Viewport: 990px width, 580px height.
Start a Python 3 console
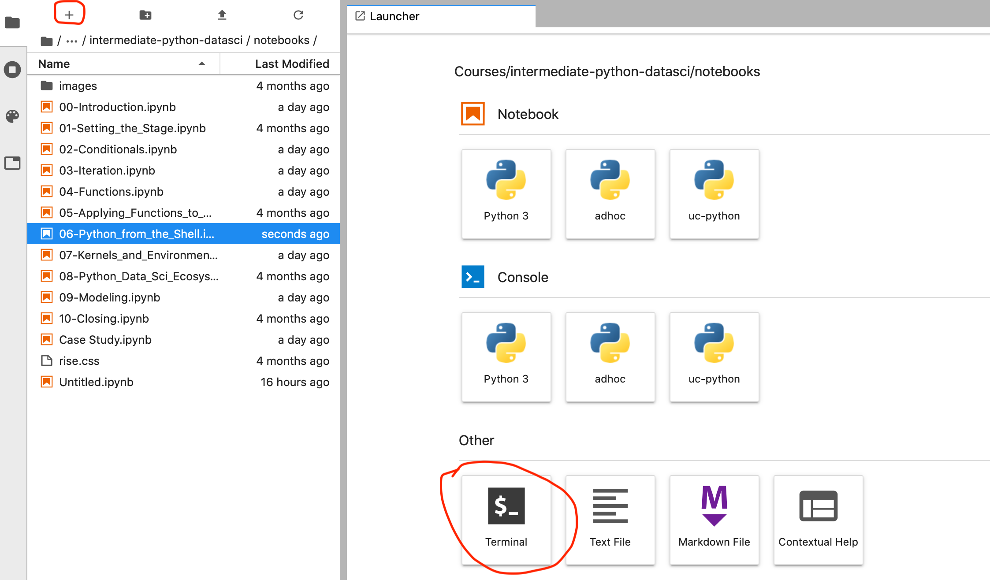(506, 357)
